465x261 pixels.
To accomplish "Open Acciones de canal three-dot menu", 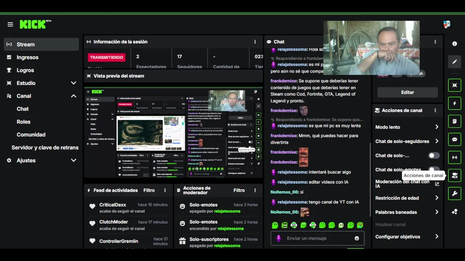I will click(435, 110).
